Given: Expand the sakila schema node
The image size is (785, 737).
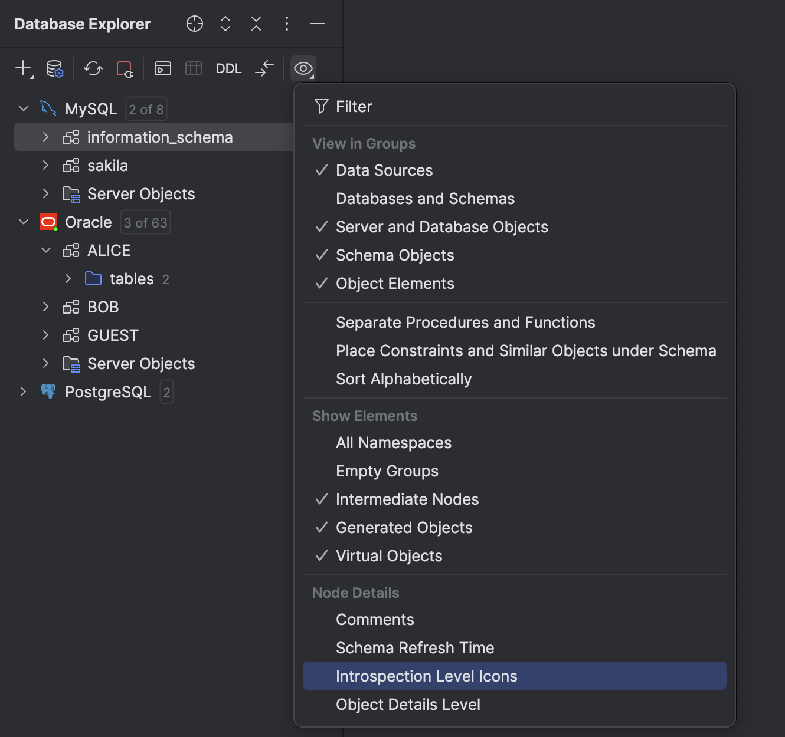Looking at the screenshot, I should coord(46,166).
